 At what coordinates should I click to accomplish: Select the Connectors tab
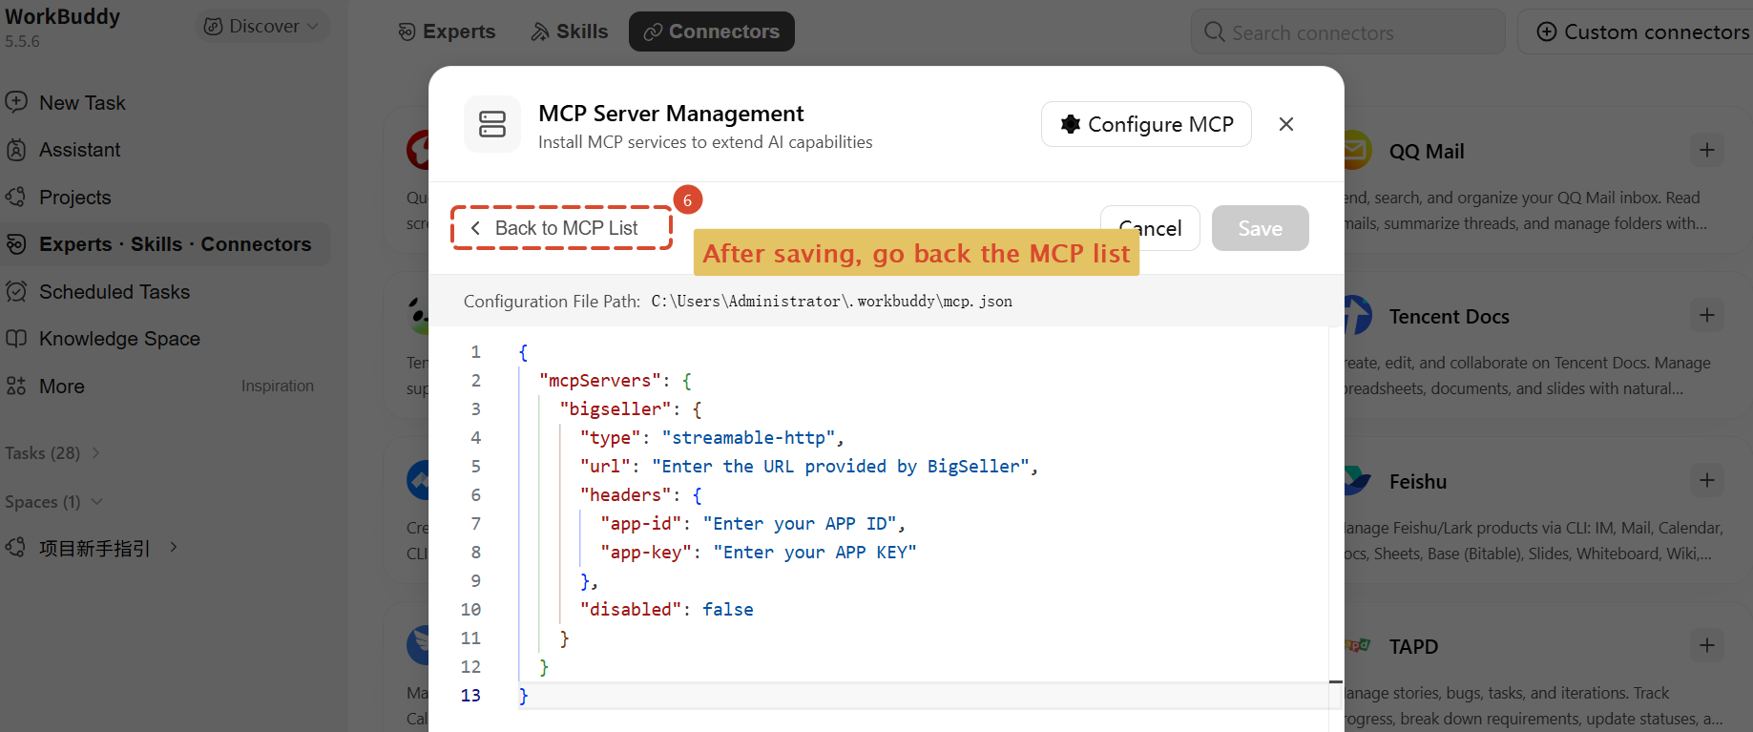[712, 31]
